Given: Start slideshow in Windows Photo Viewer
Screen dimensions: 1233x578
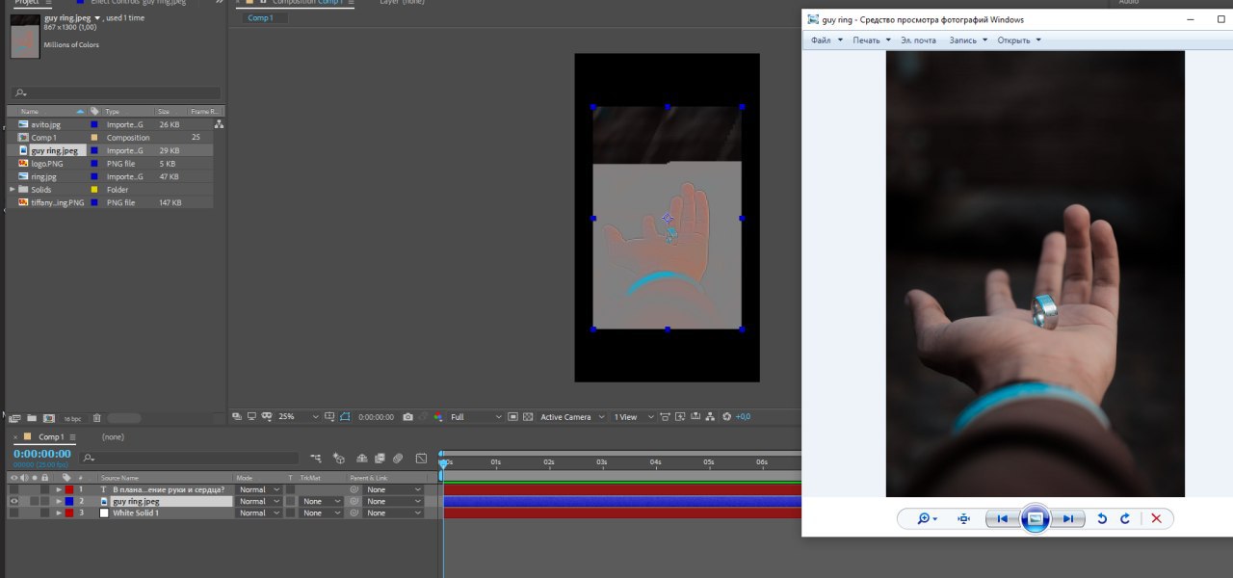Looking at the screenshot, I should point(1036,518).
